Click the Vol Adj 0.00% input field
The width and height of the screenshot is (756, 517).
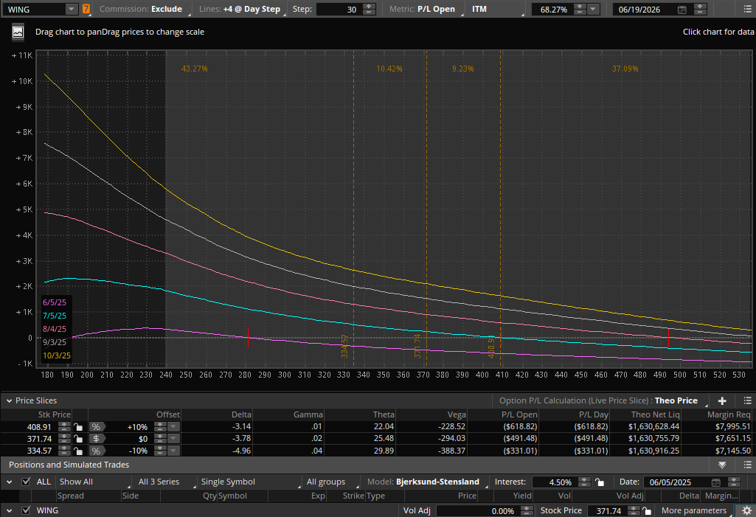pyautogui.click(x=487, y=510)
